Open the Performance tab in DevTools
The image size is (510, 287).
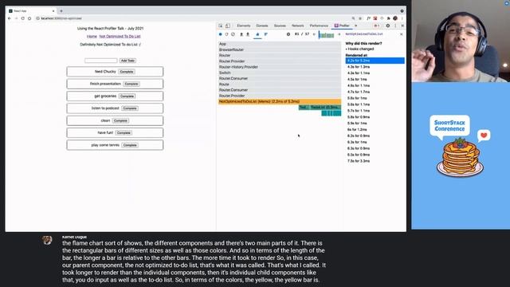pos(319,26)
